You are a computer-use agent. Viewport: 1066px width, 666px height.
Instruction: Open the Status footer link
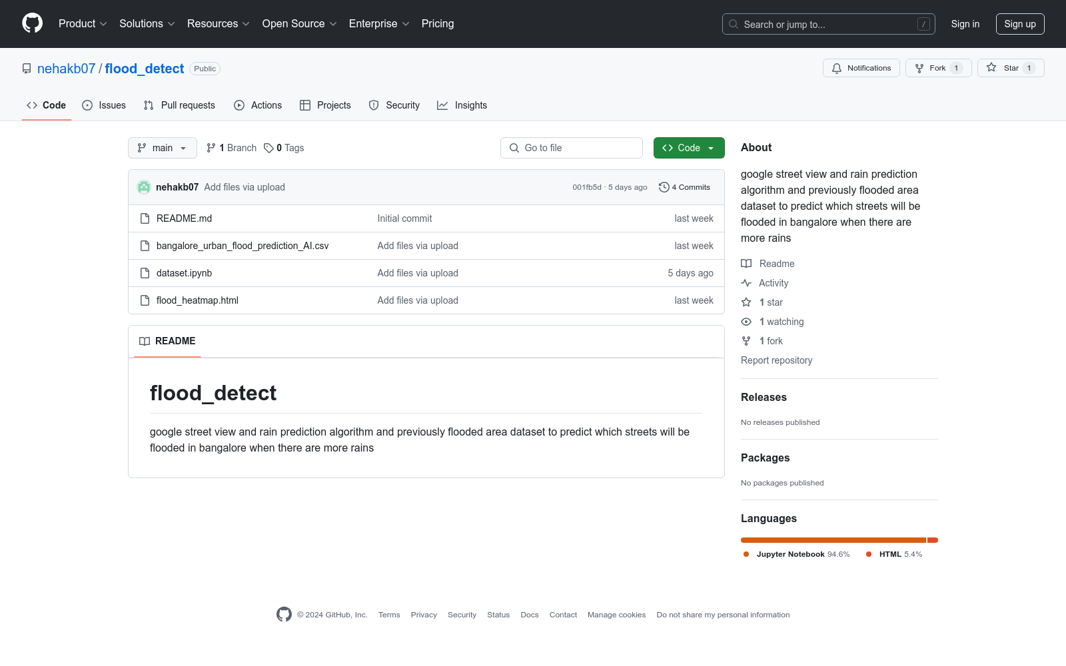point(498,615)
